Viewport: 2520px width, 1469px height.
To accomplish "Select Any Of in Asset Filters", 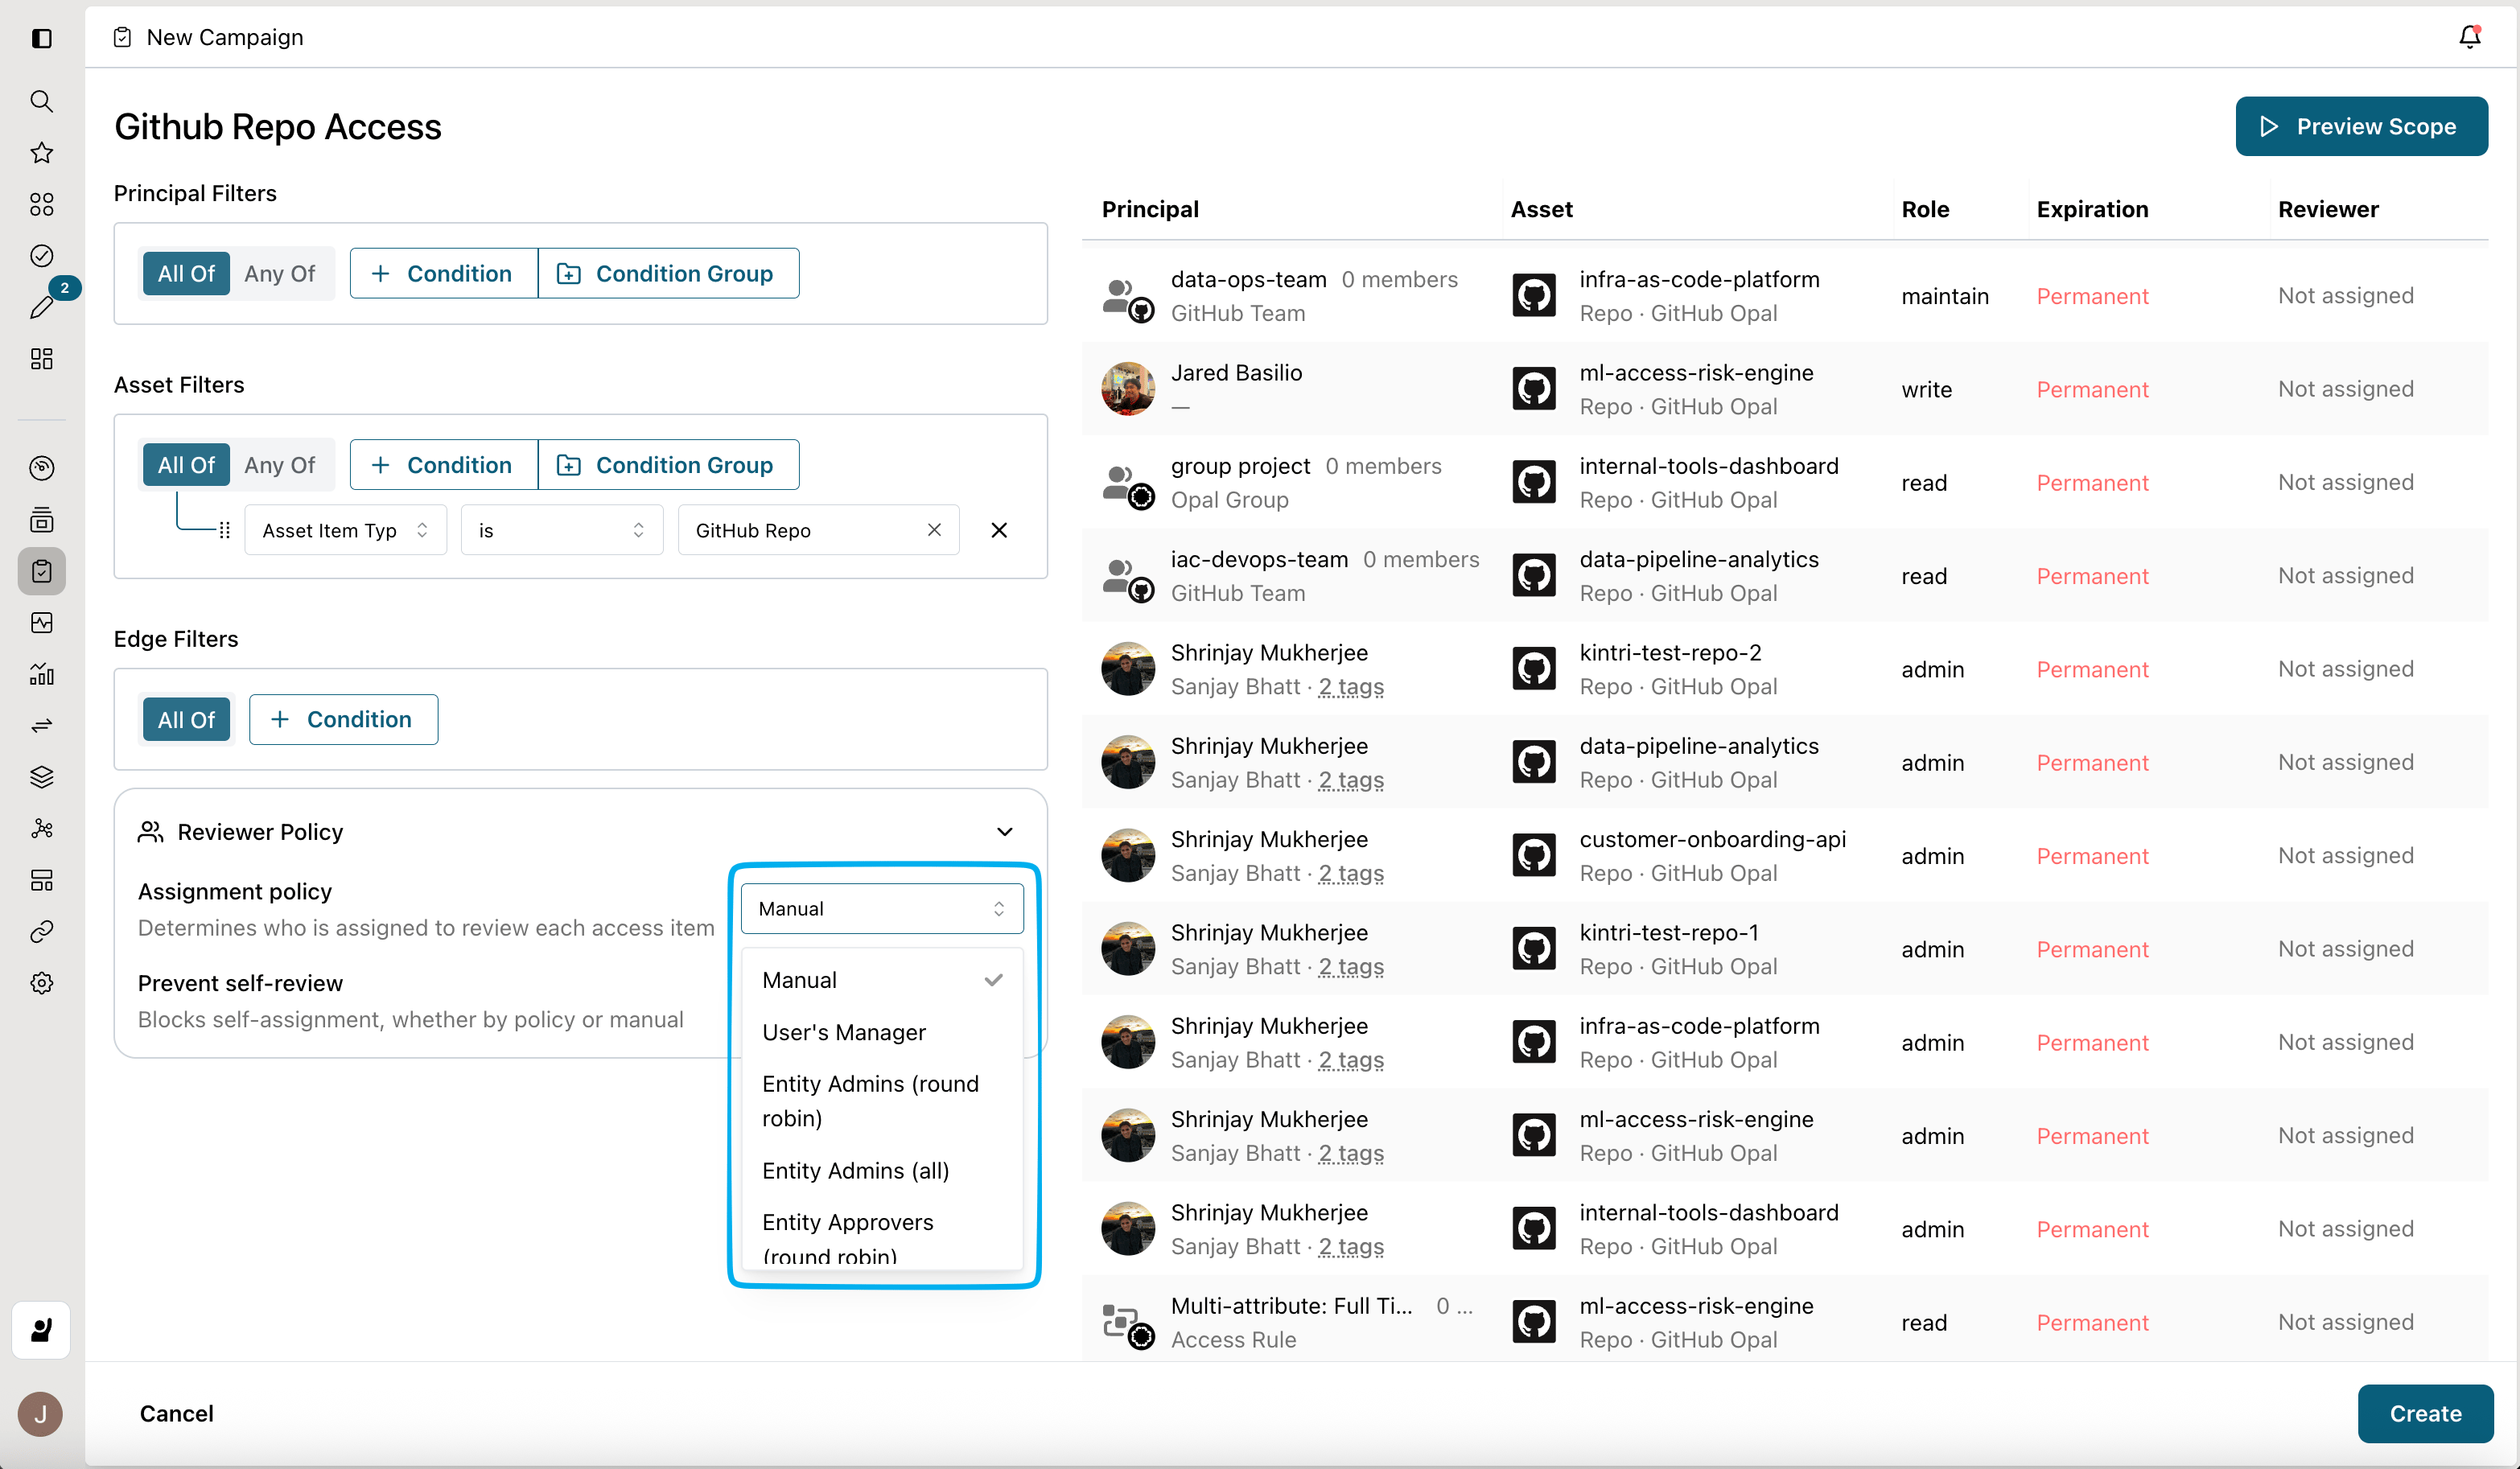I will (x=279, y=465).
